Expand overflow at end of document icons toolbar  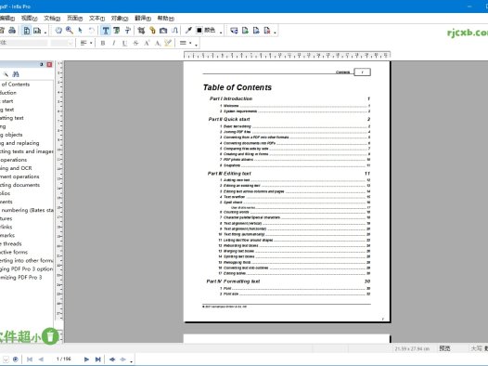(276, 33)
